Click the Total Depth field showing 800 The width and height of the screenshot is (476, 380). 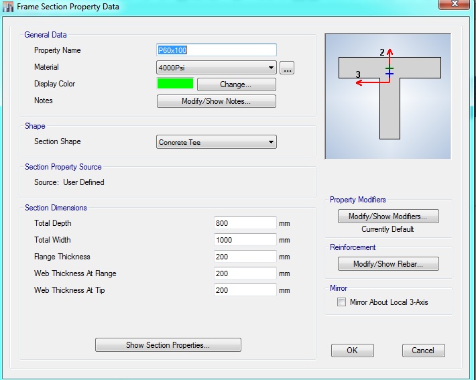(x=245, y=223)
